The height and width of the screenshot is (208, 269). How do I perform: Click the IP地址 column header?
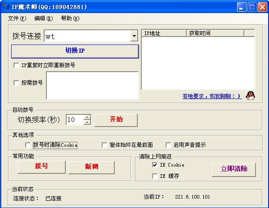(x=164, y=33)
